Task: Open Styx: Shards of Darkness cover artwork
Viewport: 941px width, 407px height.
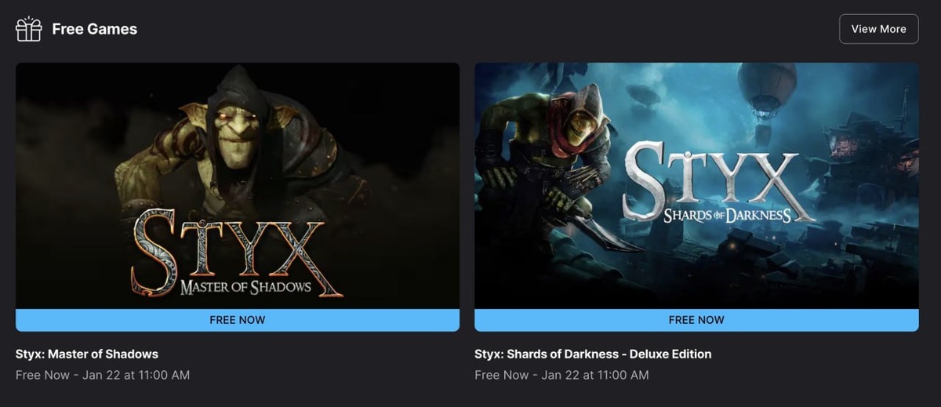Action: point(696,186)
